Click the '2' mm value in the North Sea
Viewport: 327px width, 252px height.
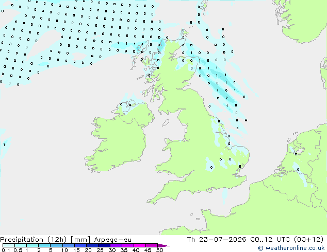[x=227, y=98]
